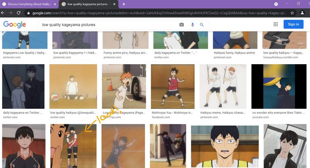310x168 pixels.
Task: Click youtube.com source text
Action: (260, 117)
